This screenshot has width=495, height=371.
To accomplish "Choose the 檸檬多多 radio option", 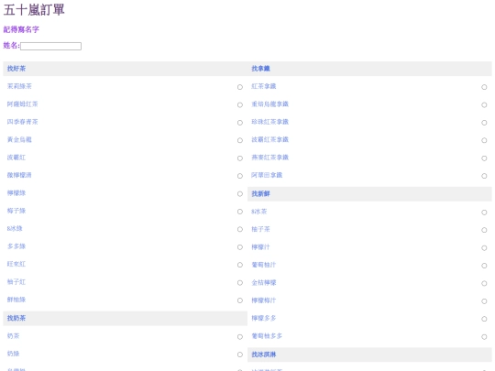I will click(484, 319).
